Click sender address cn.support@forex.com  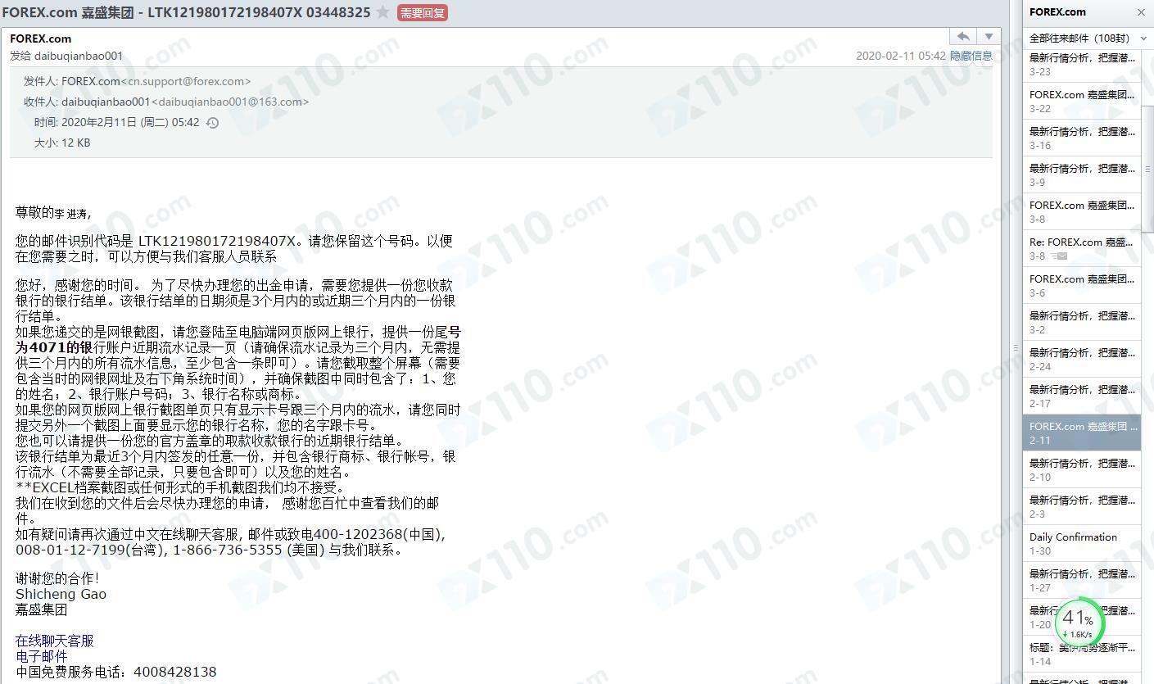click(x=186, y=81)
